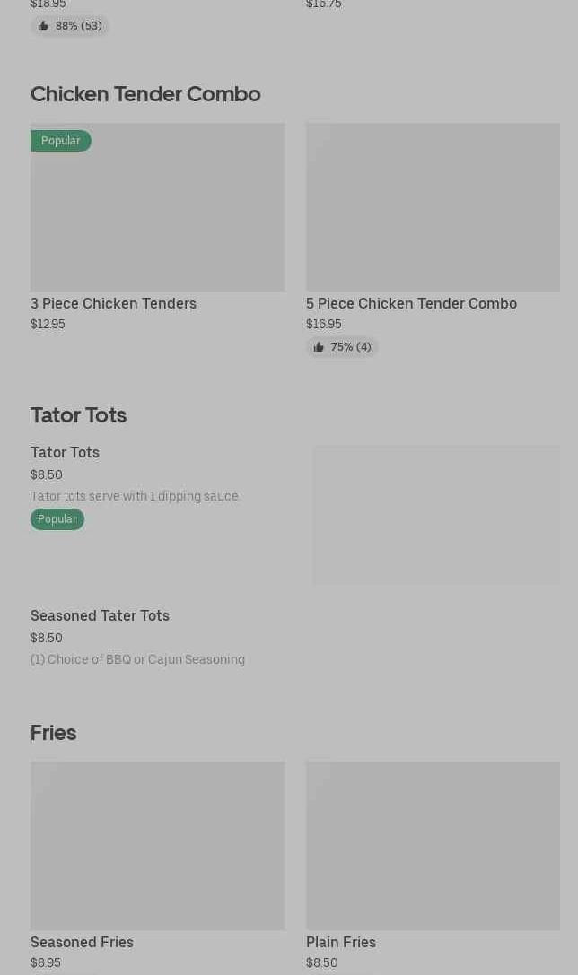Select the Tator Tots item image
578x975 pixels.
click(436, 515)
